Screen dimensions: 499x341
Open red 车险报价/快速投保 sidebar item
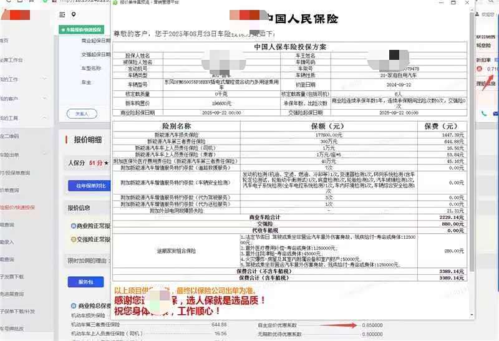pyautogui.click(x=17, y=208)
